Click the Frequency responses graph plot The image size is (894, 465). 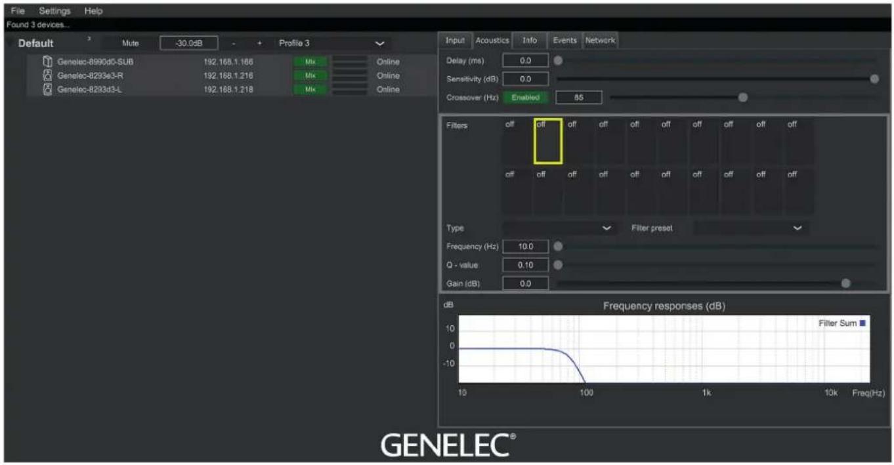coord(664,349)
